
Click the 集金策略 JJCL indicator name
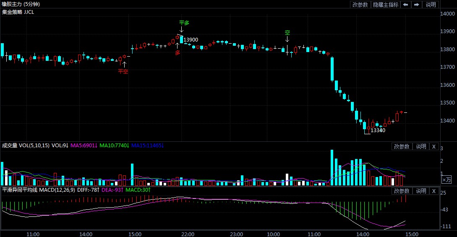pyautogui.click(x=18, y=12)
